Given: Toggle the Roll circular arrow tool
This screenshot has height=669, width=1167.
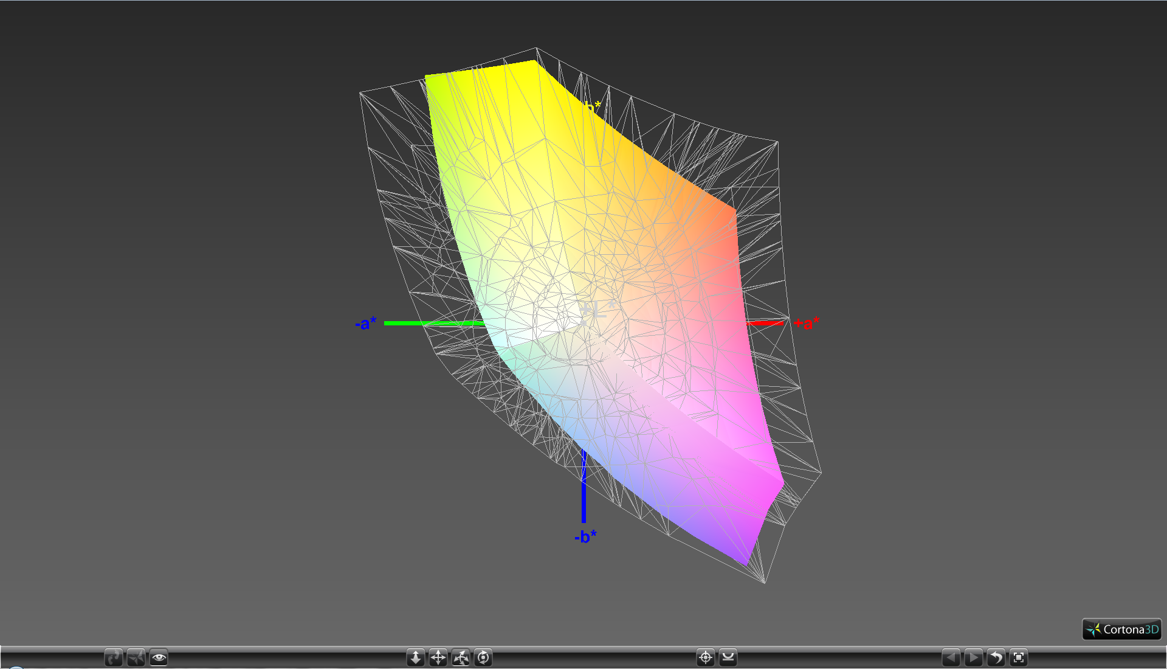Looking at the screenshot, I should [x=483, y=657].
